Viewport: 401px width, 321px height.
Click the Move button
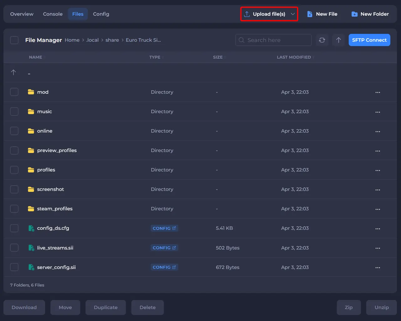pos(65,308)
